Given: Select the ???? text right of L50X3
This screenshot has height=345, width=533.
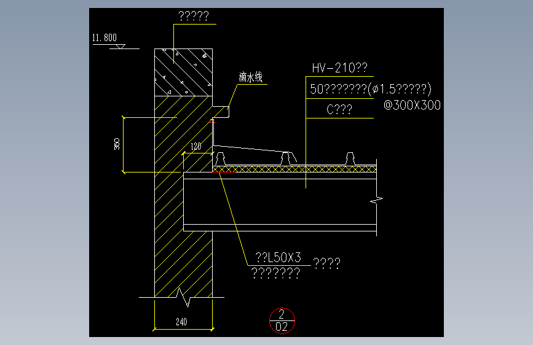Looking at the screenshot, I should [326, 263].
